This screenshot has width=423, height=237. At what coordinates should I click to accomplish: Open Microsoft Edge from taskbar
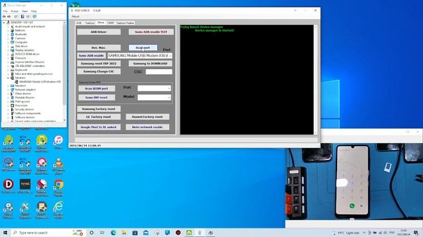point(113,232)
